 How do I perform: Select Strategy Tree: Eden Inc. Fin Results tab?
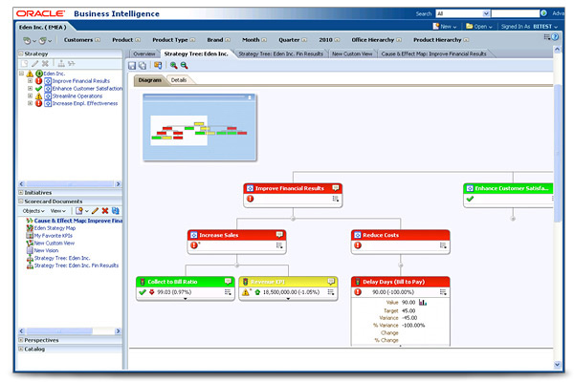(x=280, y=53)
